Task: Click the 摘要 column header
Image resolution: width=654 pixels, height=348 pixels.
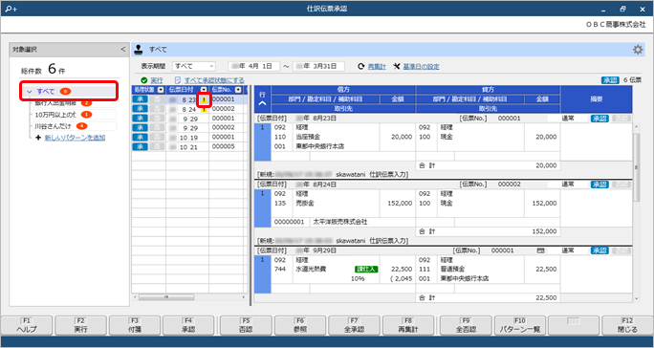Action: (596, 99)
